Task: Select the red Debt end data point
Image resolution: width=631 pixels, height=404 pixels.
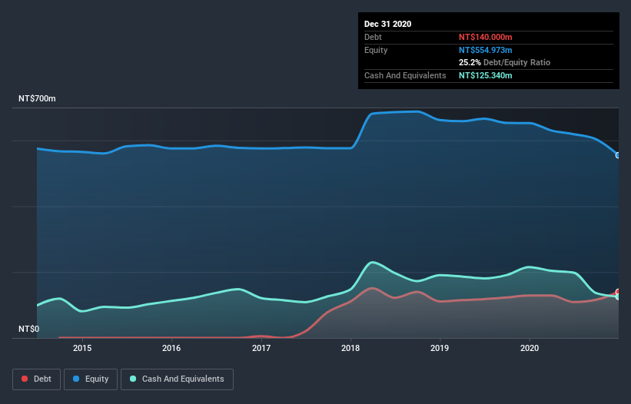Action: [618, 292]
